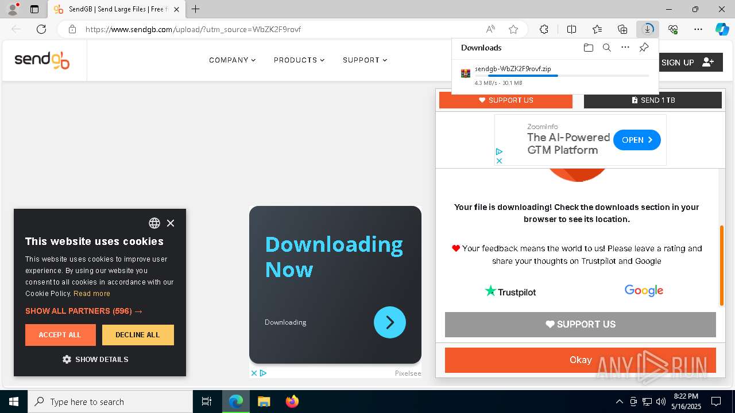Open more options in Downloads panel
Image resolution: width=735 pixels, height=413 pixels.
click(625, 48)
